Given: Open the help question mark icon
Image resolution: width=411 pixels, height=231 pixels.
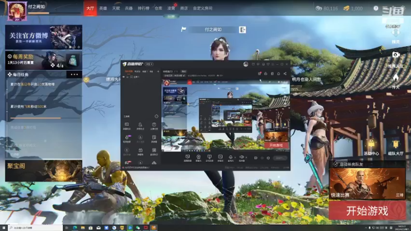Looking at the screenshot, I should click(x=376, y=8).
